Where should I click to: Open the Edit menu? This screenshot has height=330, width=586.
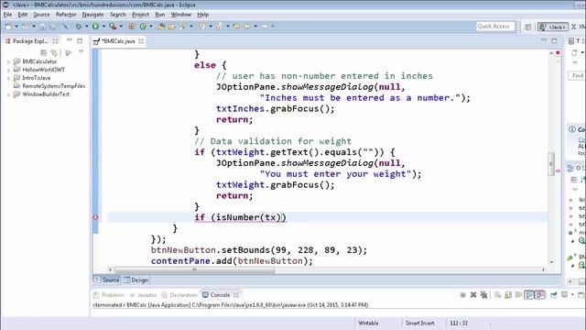pyautogui.click(x=22, y=15)
